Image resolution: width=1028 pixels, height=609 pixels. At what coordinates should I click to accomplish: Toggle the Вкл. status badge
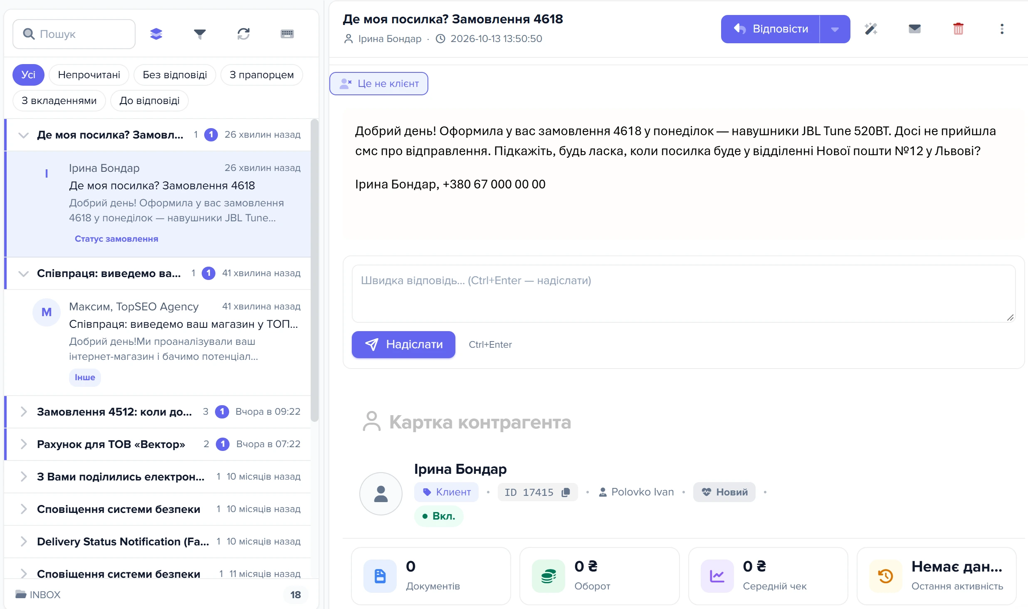439,516
